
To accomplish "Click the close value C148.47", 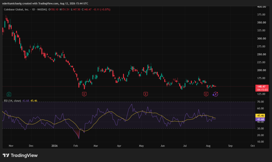I will [x=87, y=10].
